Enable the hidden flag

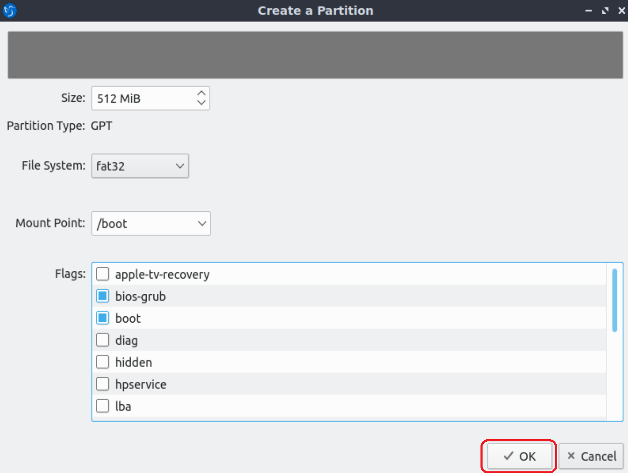(103, 362)
